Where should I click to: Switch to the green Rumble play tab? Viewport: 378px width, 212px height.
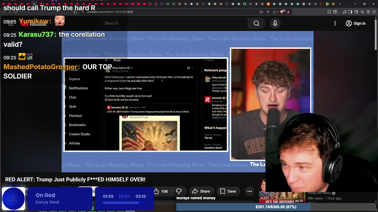327,4
